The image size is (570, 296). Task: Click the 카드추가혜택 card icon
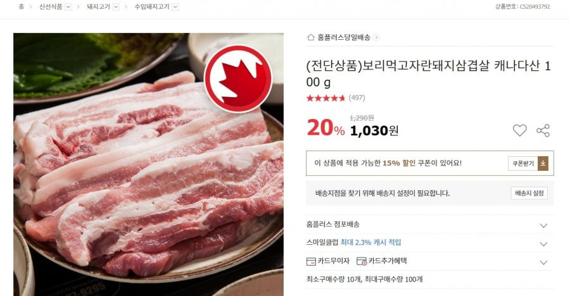(362, 261)
